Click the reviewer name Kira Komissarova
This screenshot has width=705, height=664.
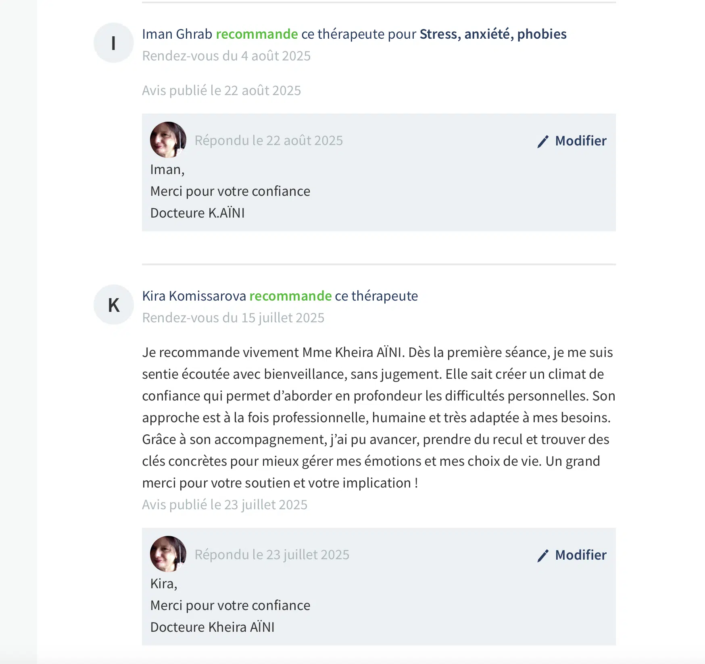coord(194,296)
